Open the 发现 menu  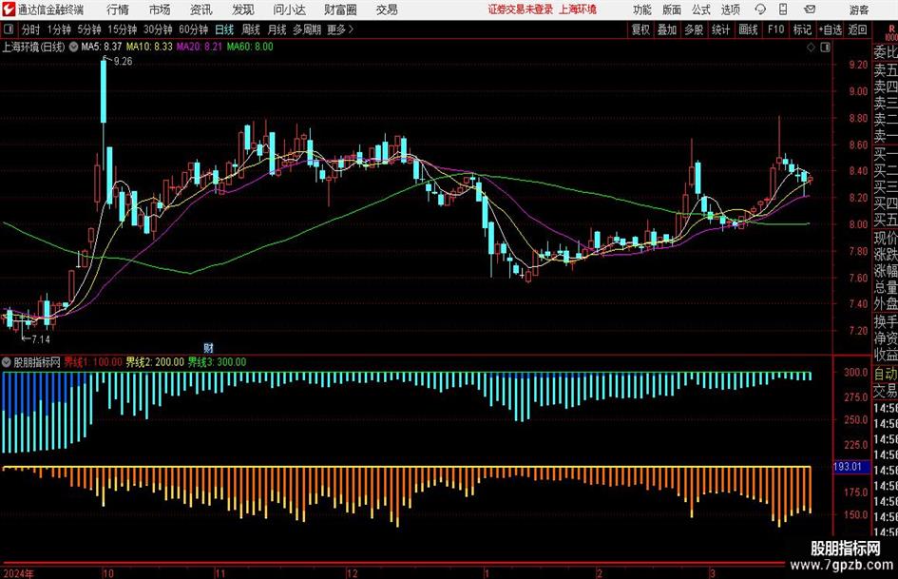coord(243,10)
